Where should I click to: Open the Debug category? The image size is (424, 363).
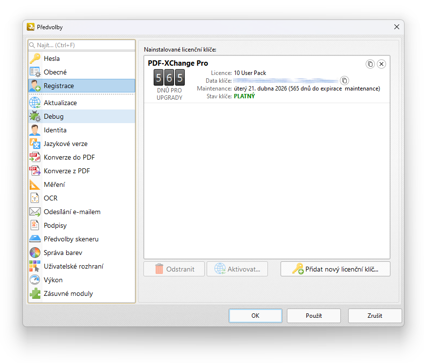pyautogui.click(x=82, y=116)
